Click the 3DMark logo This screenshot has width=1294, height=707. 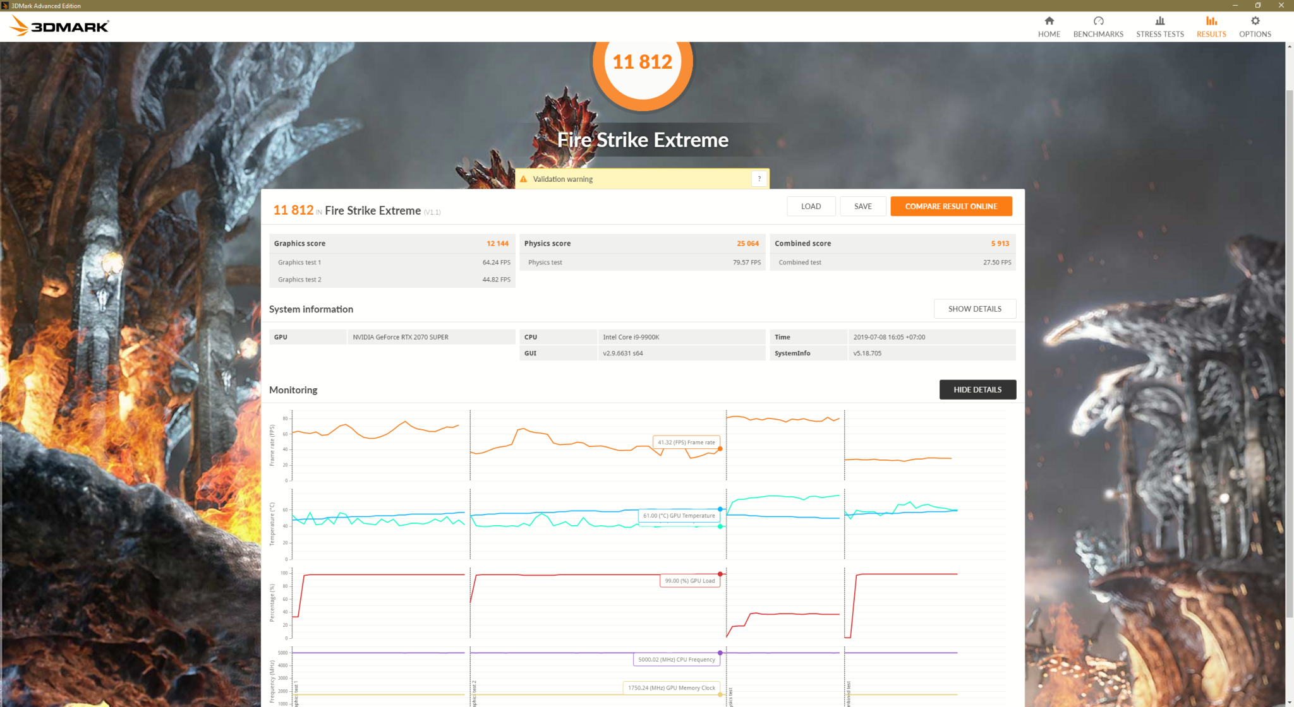(x=59, y=26)
